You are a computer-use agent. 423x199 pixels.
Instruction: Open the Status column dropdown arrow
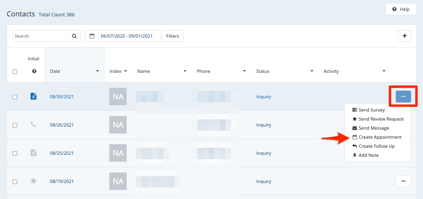[312, 71]
